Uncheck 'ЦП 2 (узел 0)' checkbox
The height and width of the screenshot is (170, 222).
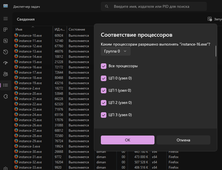click(104, 102)
